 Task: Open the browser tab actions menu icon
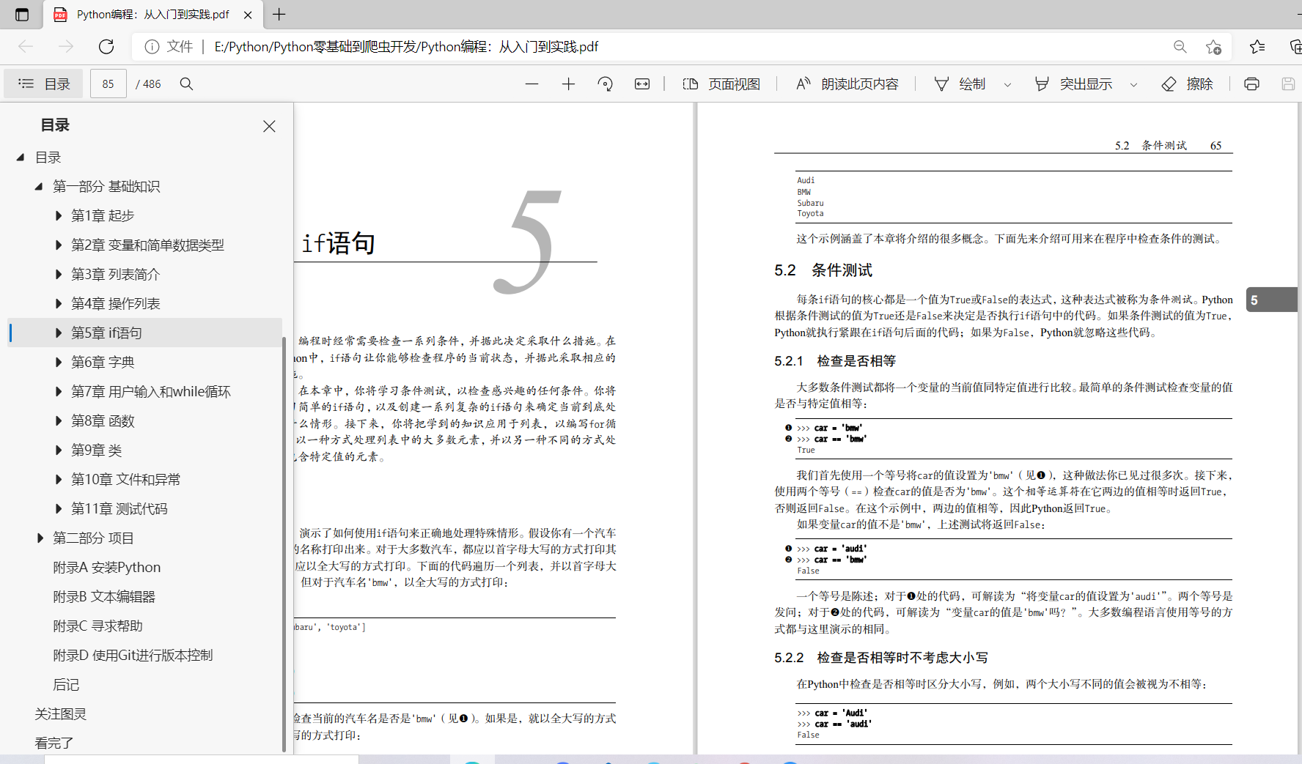coord(22,15)
